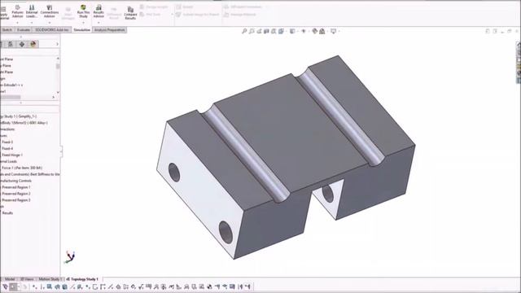
Task: Open the DimXpertManager crosshair tab icon
Action: click(x=22, y=44)
